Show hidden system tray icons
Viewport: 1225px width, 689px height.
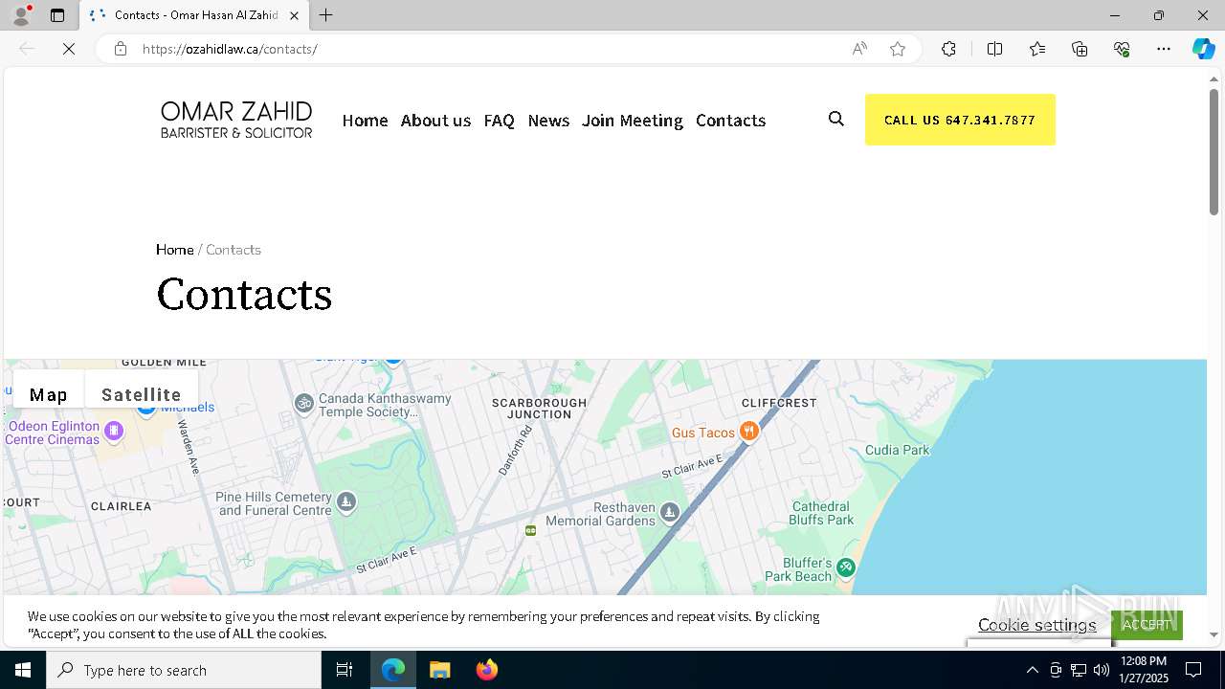1032,670
